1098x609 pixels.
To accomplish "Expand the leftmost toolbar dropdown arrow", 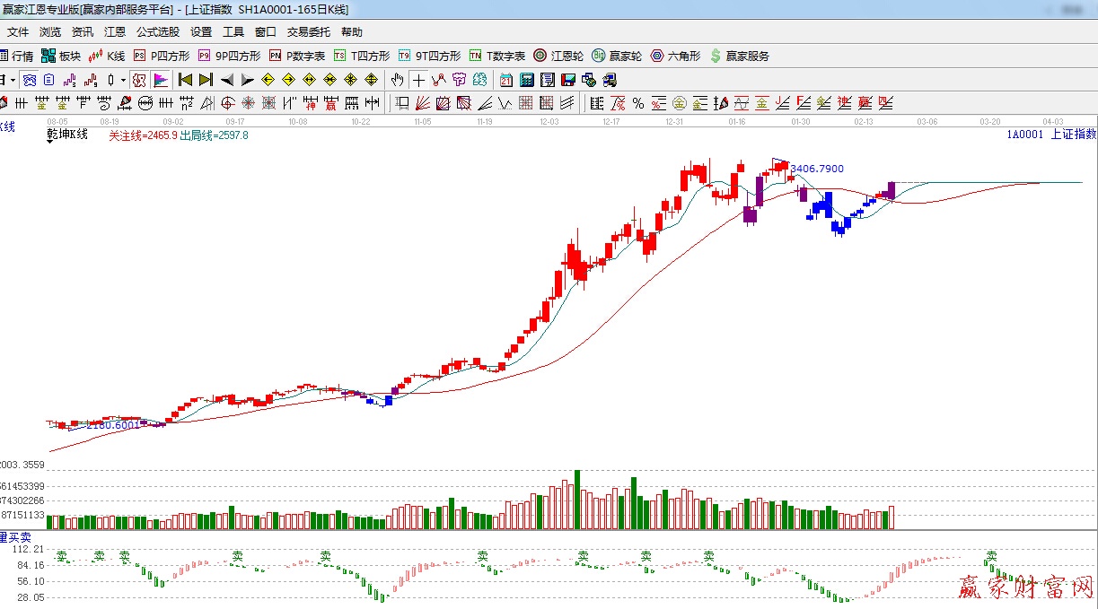I will (x=13, y=80).
